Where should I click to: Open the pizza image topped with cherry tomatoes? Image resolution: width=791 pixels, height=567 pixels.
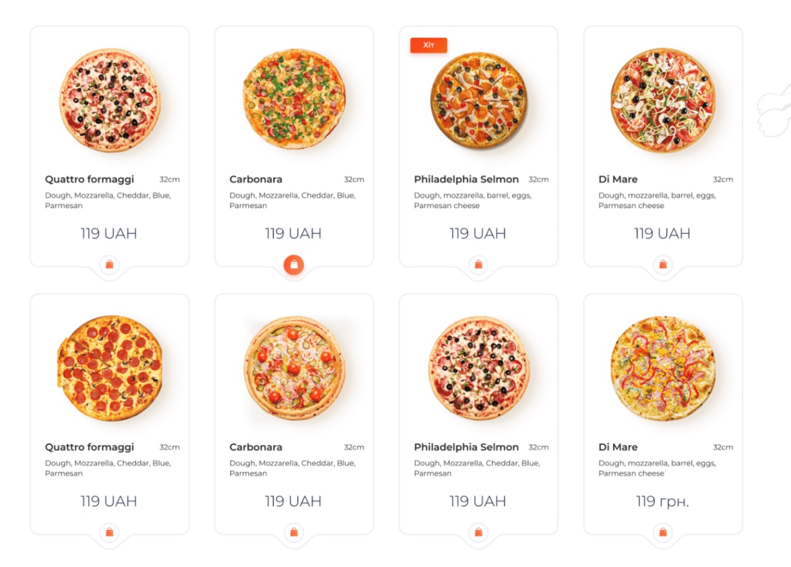tap(294, 368)
